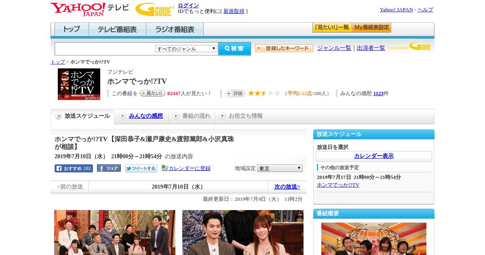Click the G-GUIDE logo in header
Viewport: 485px width, 255px height.
155,9
